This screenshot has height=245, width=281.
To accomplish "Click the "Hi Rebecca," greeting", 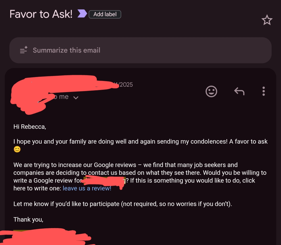I will [30, 127].
